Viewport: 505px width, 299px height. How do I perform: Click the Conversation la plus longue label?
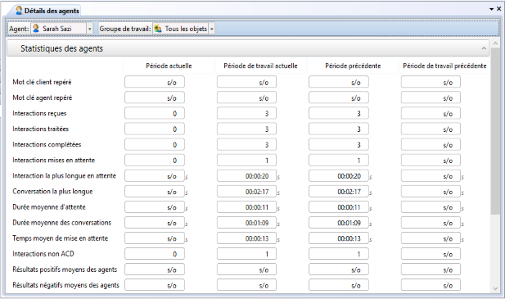52,192
